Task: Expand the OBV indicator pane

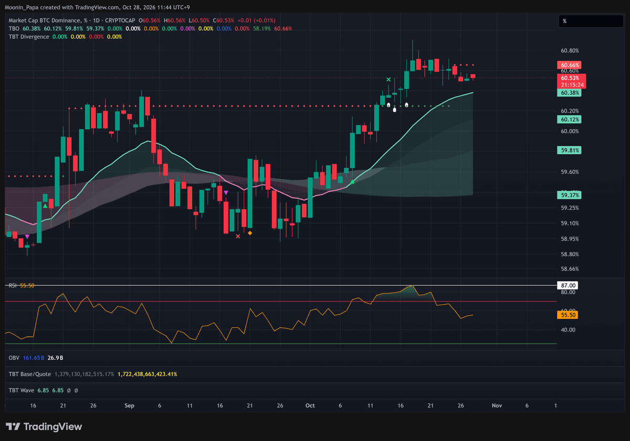Action: [x=14, y=358]
